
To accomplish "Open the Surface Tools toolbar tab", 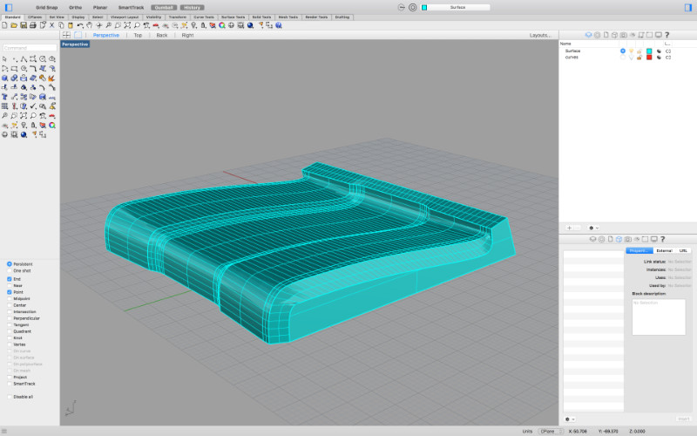I will pyautogui.click(x=233, y=17).
